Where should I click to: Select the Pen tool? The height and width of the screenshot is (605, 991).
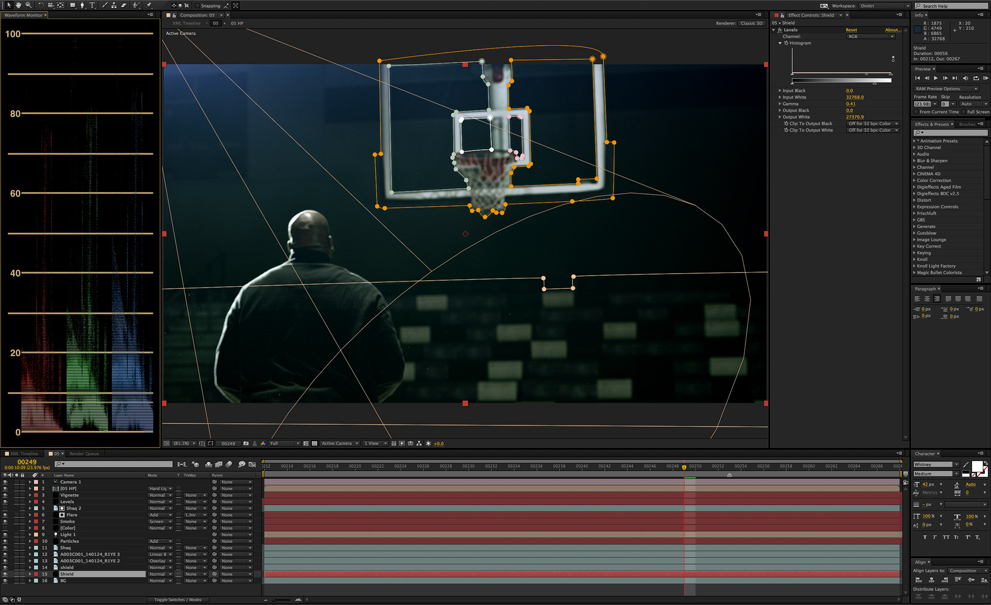[82, 5]
